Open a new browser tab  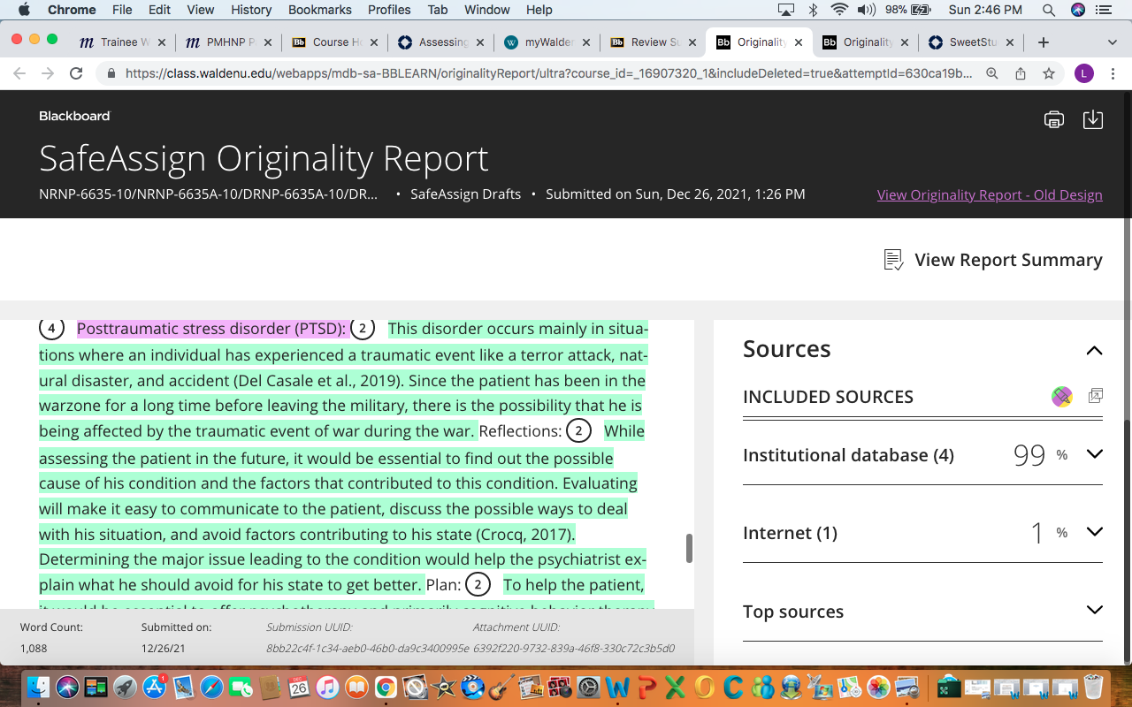coord(1044,42)
